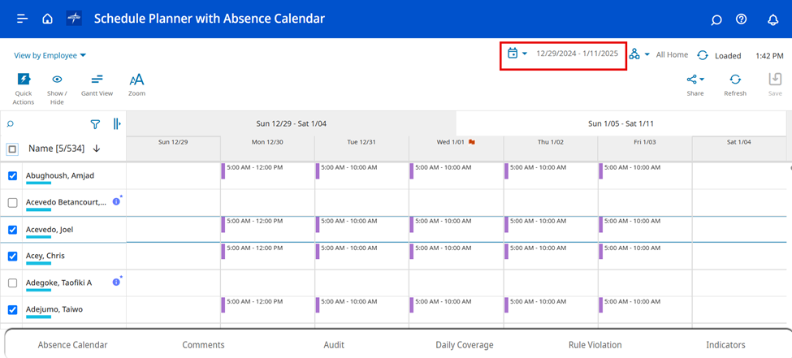This screenshot has height=358, width=792.
Task: Select the Sun 1/05 - Sat 1/11 week header
Action: [621, 123]
